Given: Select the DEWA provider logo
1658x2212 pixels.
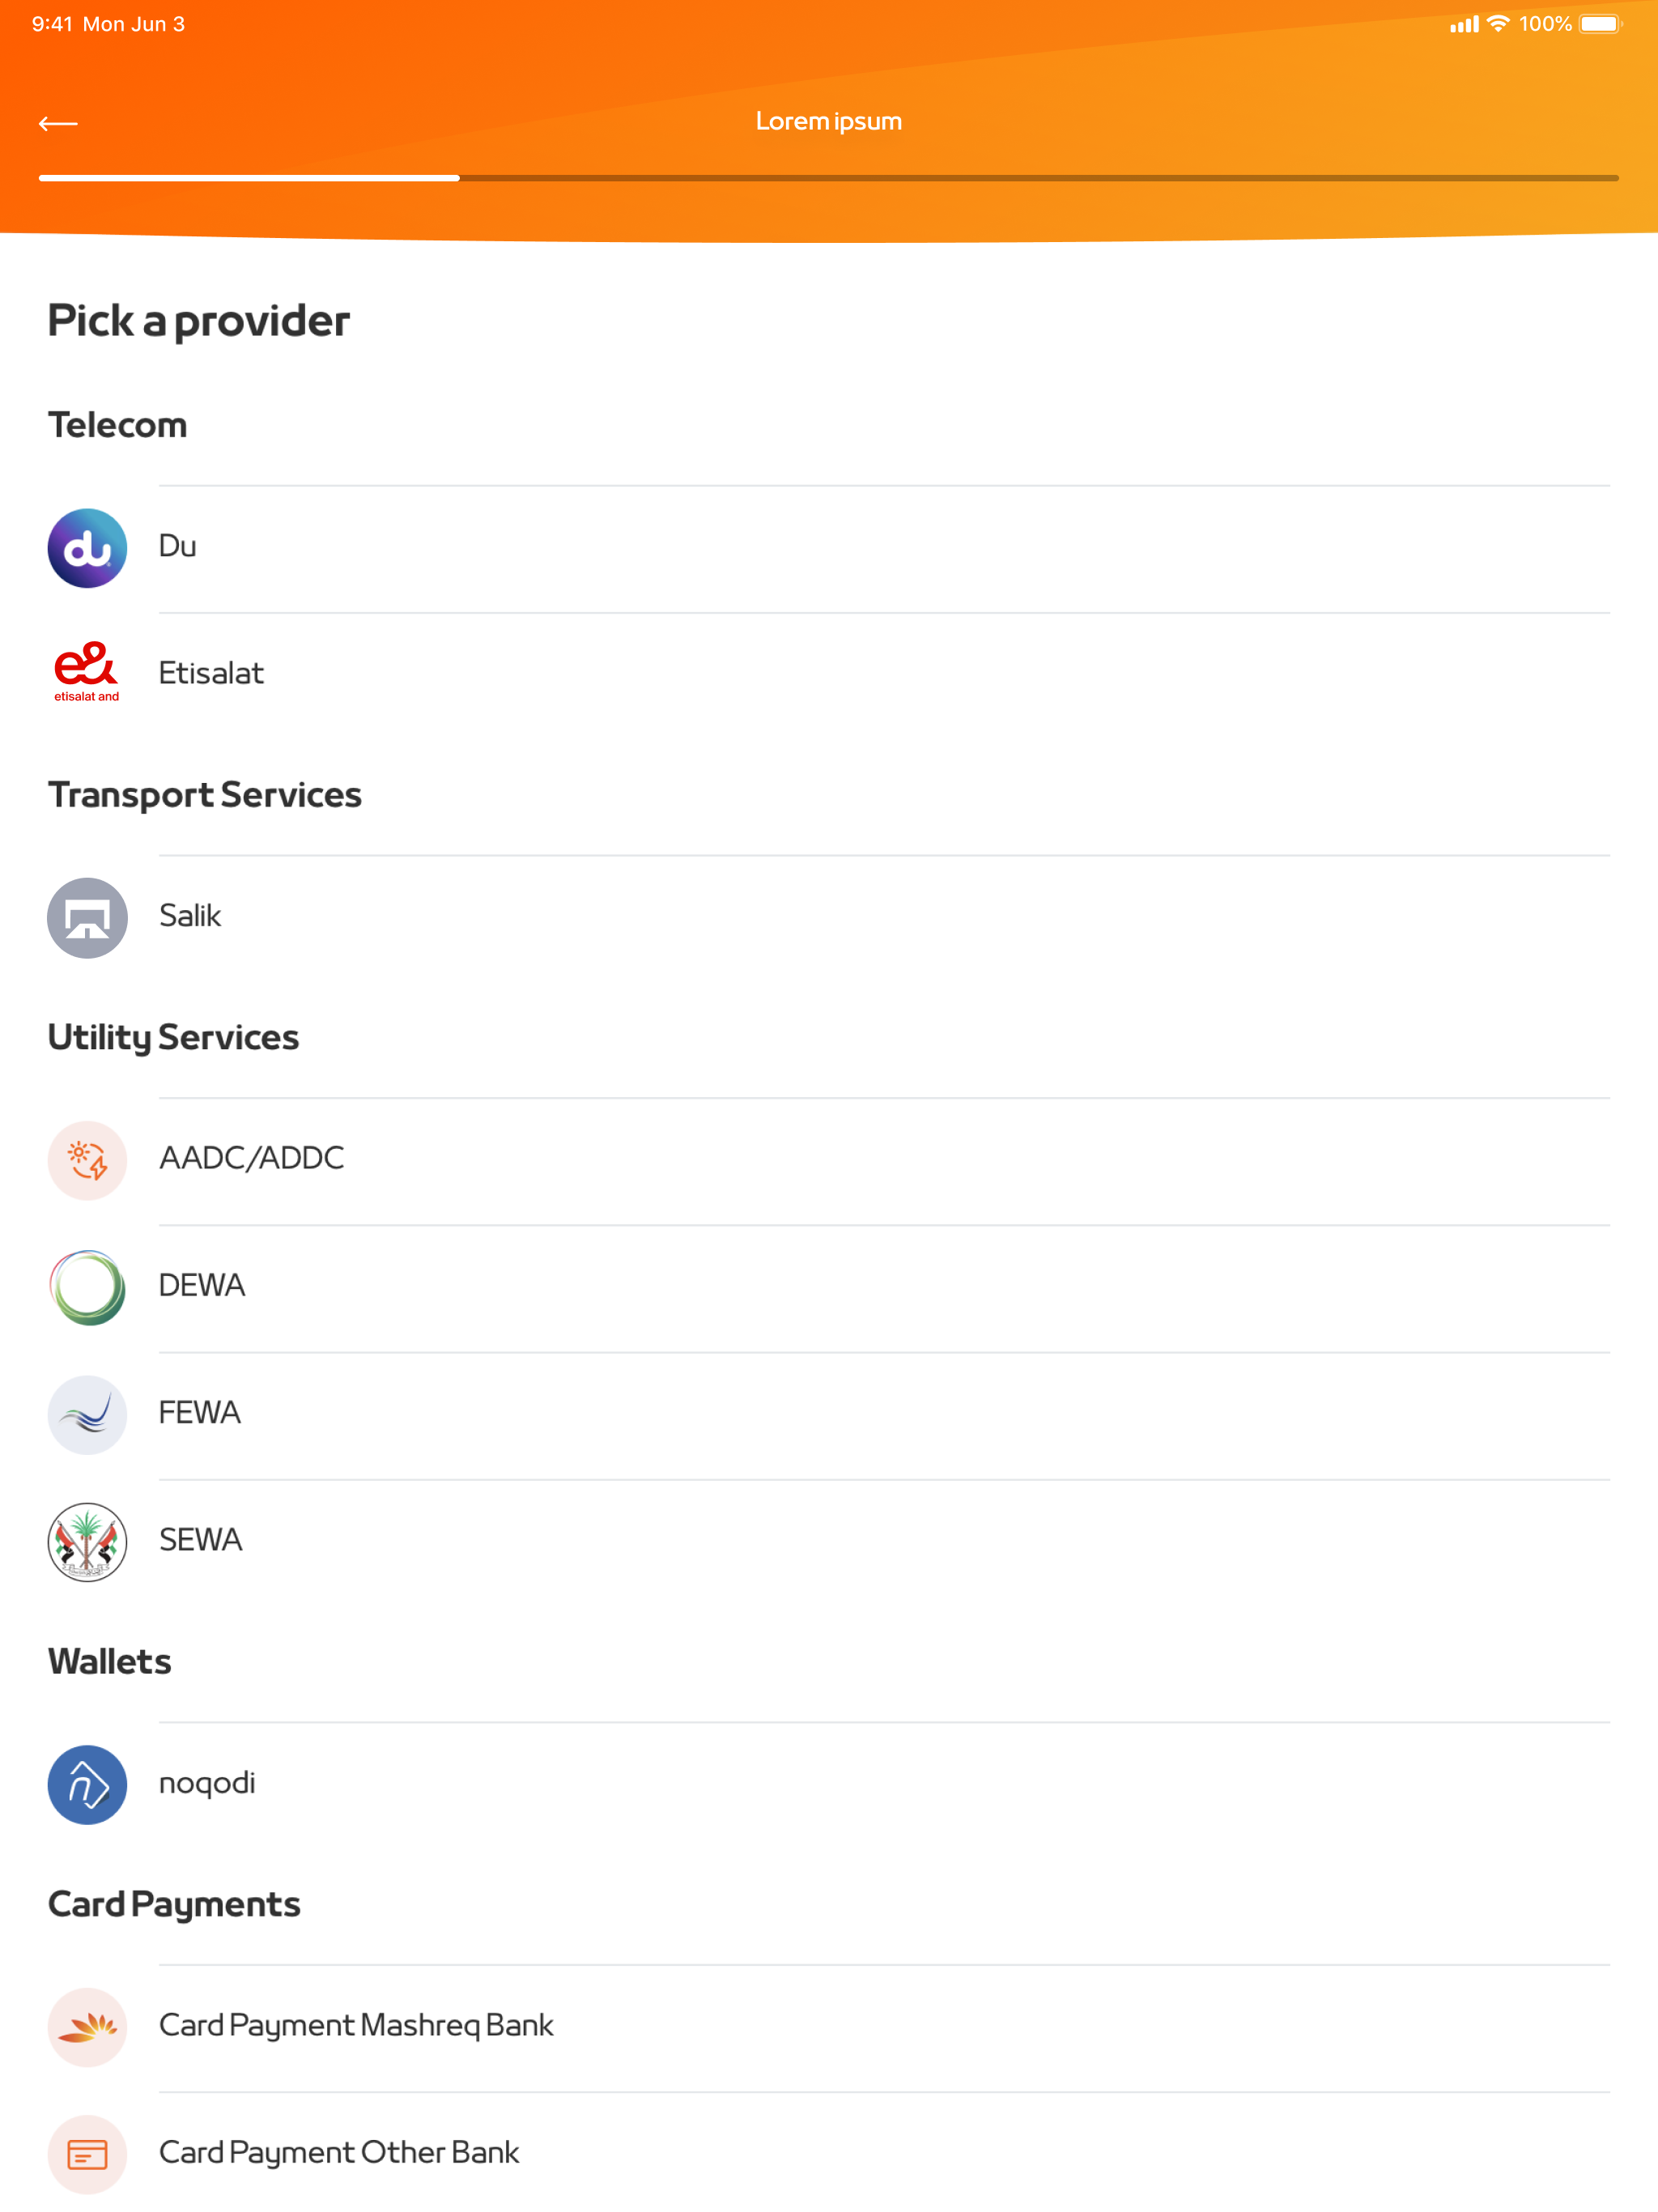Looking at the screenshot, I should coord(87,1287).
